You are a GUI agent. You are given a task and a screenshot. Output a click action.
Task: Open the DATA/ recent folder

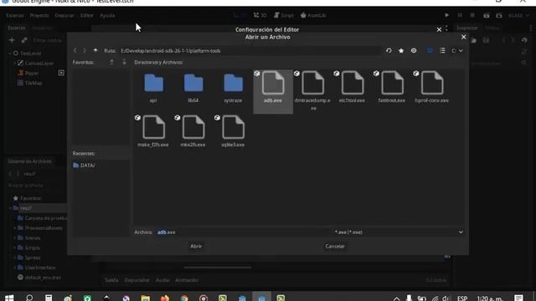coord(84,166)
